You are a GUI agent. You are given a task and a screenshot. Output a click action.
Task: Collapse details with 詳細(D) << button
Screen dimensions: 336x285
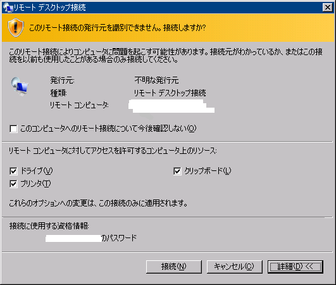click(x=296, y=267)
